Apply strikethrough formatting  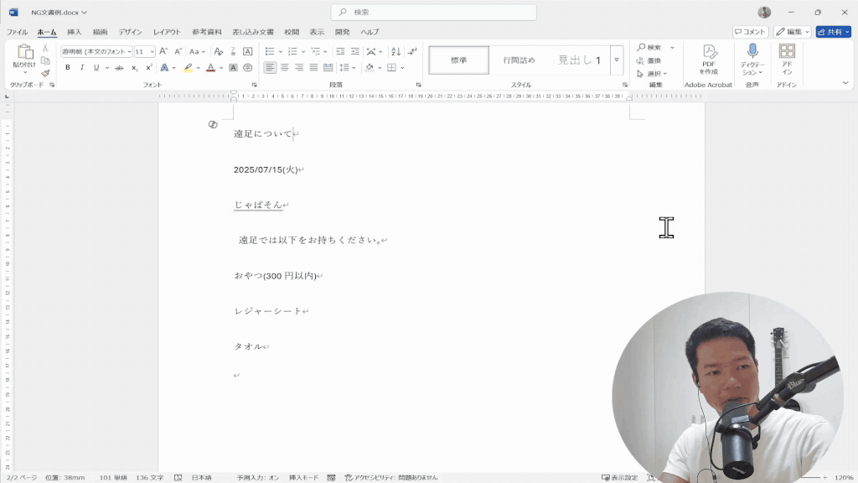coord(119,68)
